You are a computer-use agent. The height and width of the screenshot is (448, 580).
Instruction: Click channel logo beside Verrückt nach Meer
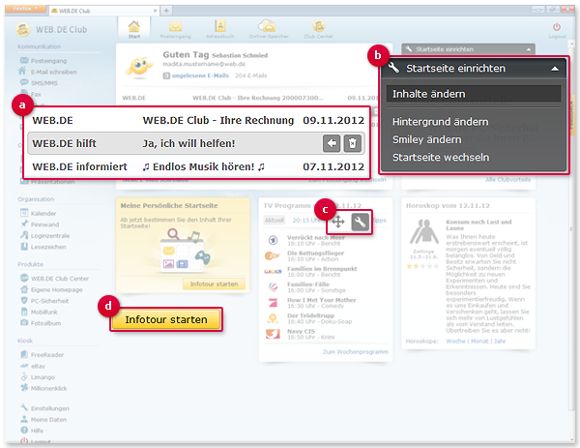tap(273, 241)
